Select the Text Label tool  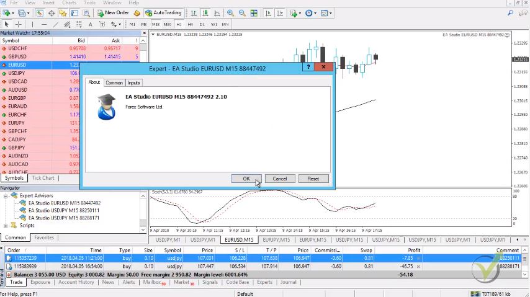[102, 24]
